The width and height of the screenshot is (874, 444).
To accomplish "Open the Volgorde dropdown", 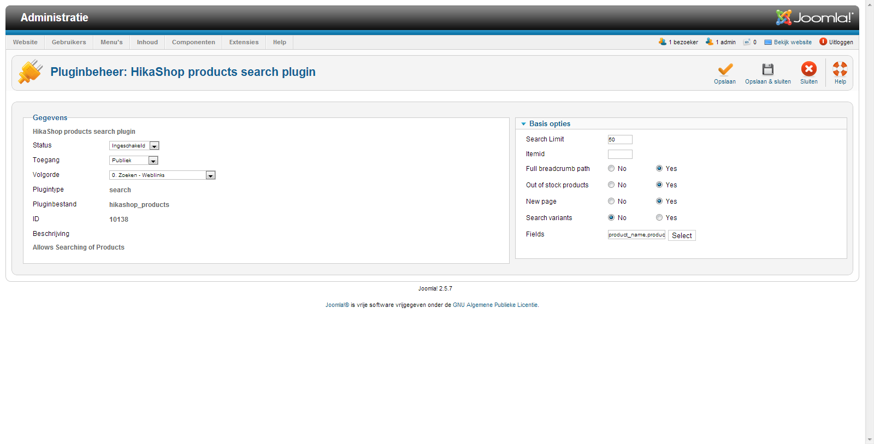I will coord(162,175).
